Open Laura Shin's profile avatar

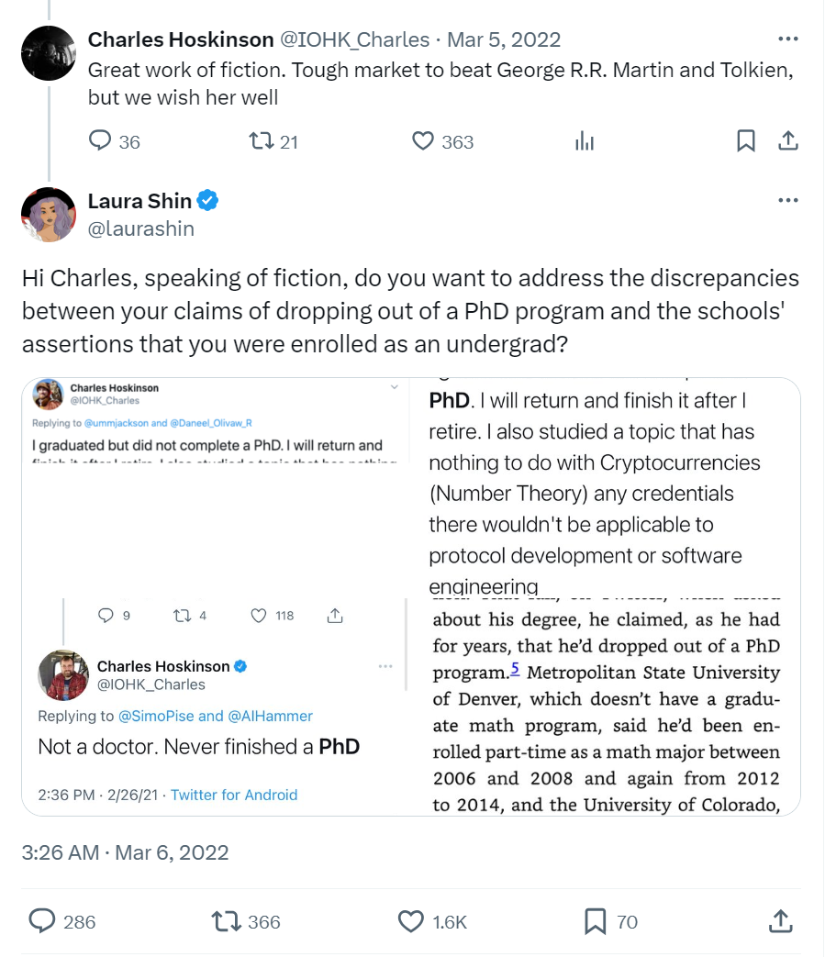point(48,214)
